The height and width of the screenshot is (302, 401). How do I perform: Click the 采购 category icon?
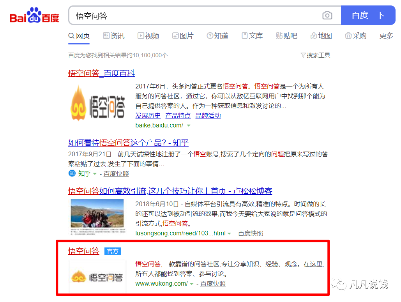pyautogui.click(x=348, y=35)
